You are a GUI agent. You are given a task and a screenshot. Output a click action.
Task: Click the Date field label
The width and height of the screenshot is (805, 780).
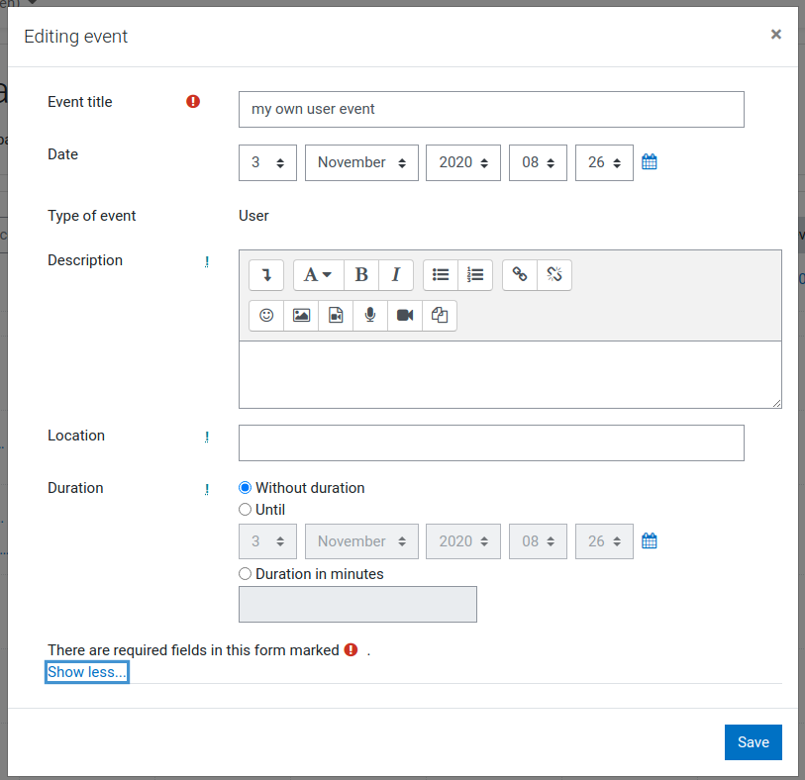[x=63, y=154]
